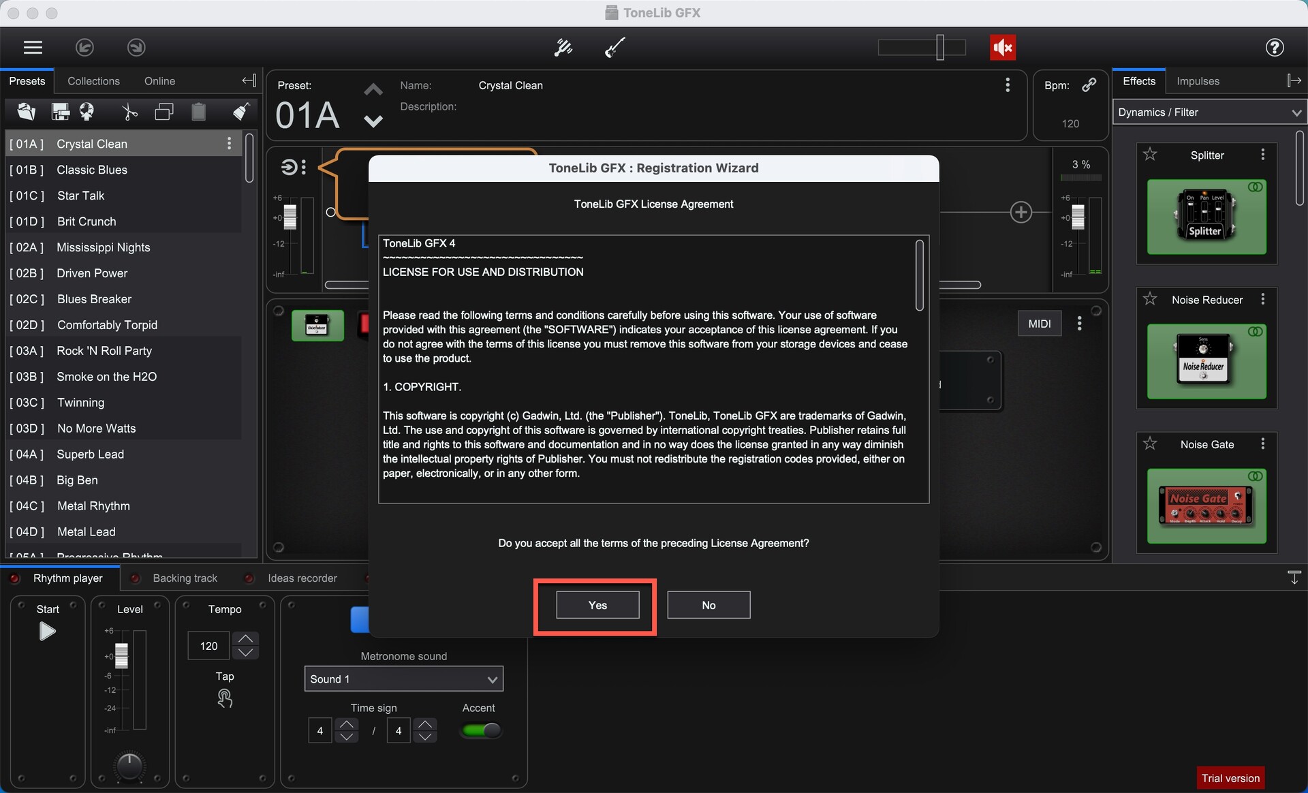
Task: Increase the time signature denominator
Action: click(426, 724)
